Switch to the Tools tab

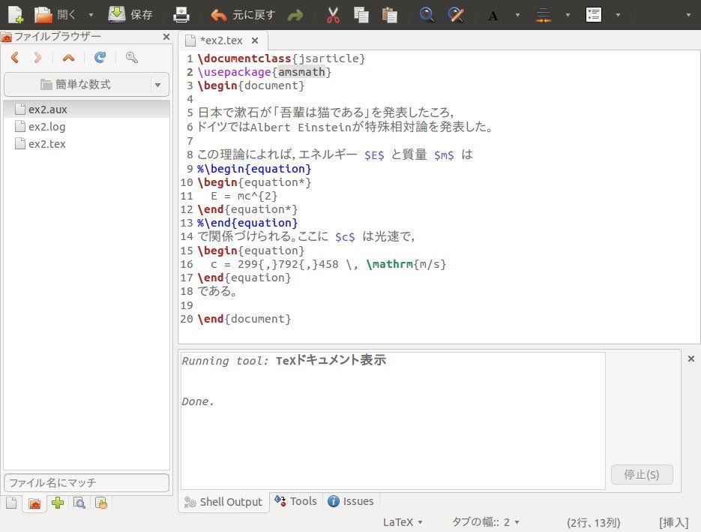(295, 501)
